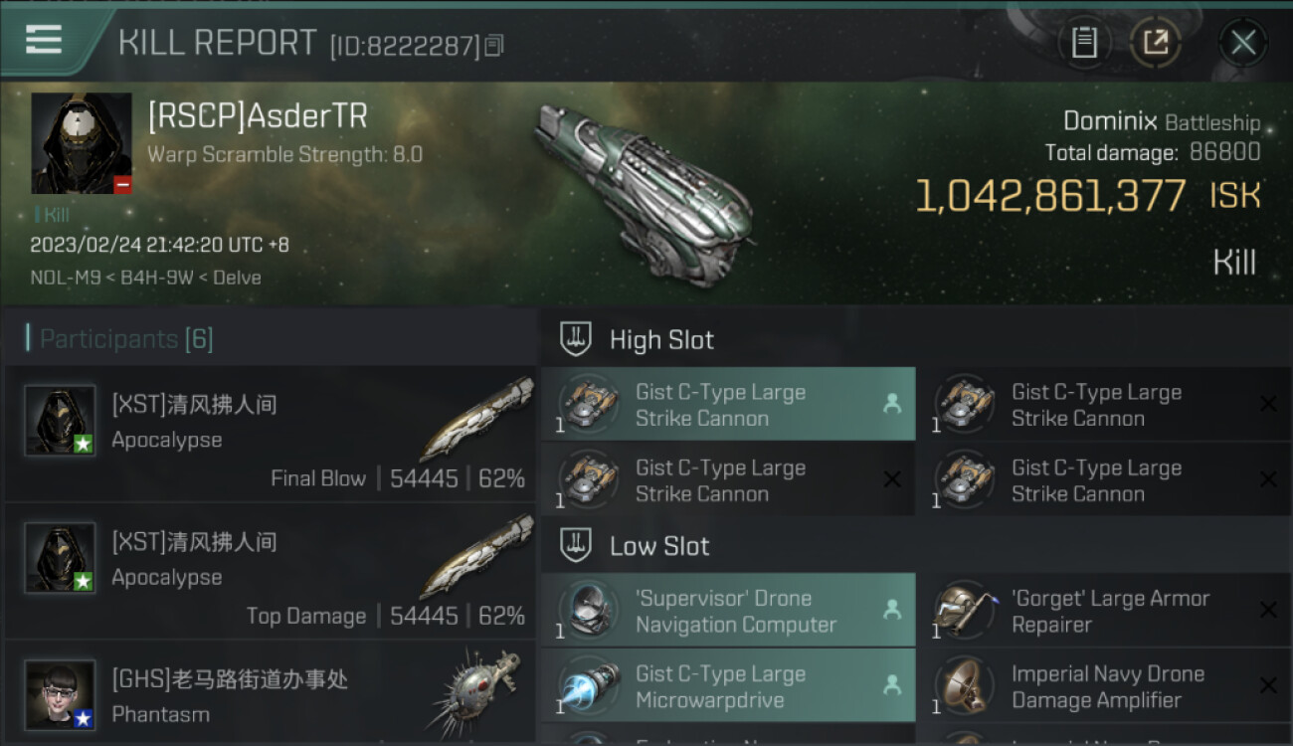Screen dimensions: 1293x746
Task: View AsderTR pilot portrait
Action: click(x=82, y=143)
